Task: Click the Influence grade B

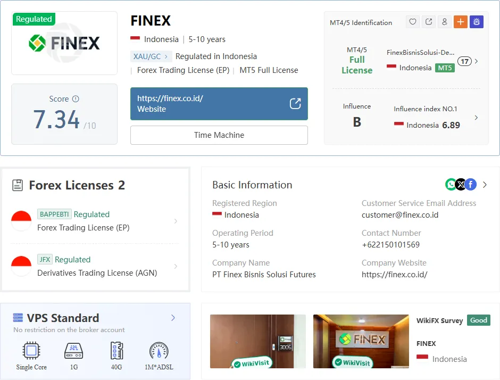Action: (x=357, y=122)
